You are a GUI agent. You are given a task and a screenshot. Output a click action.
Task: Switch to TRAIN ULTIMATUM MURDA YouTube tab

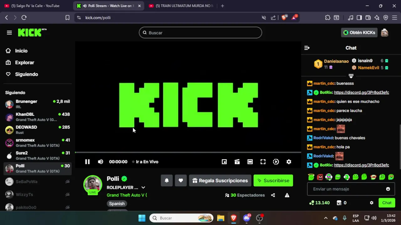[182, 6]
